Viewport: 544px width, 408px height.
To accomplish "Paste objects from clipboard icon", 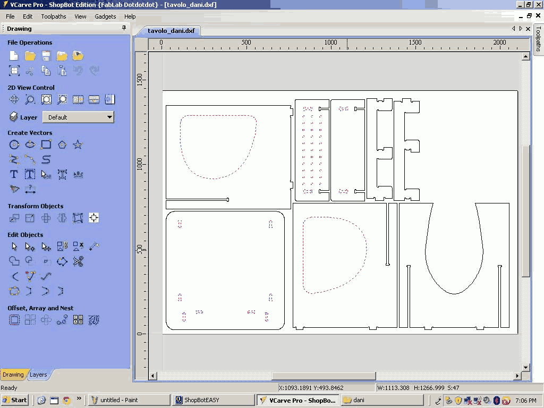I will coord(62,71).
